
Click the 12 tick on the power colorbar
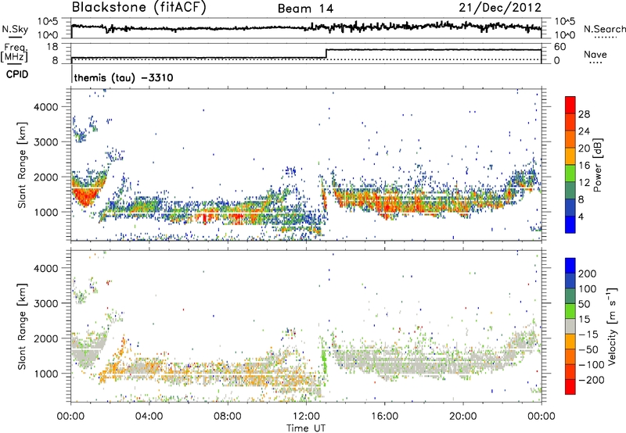584,183
